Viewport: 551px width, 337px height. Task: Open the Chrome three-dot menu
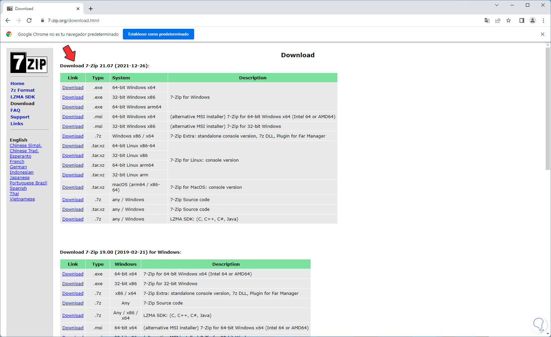(x=543, y=20)
